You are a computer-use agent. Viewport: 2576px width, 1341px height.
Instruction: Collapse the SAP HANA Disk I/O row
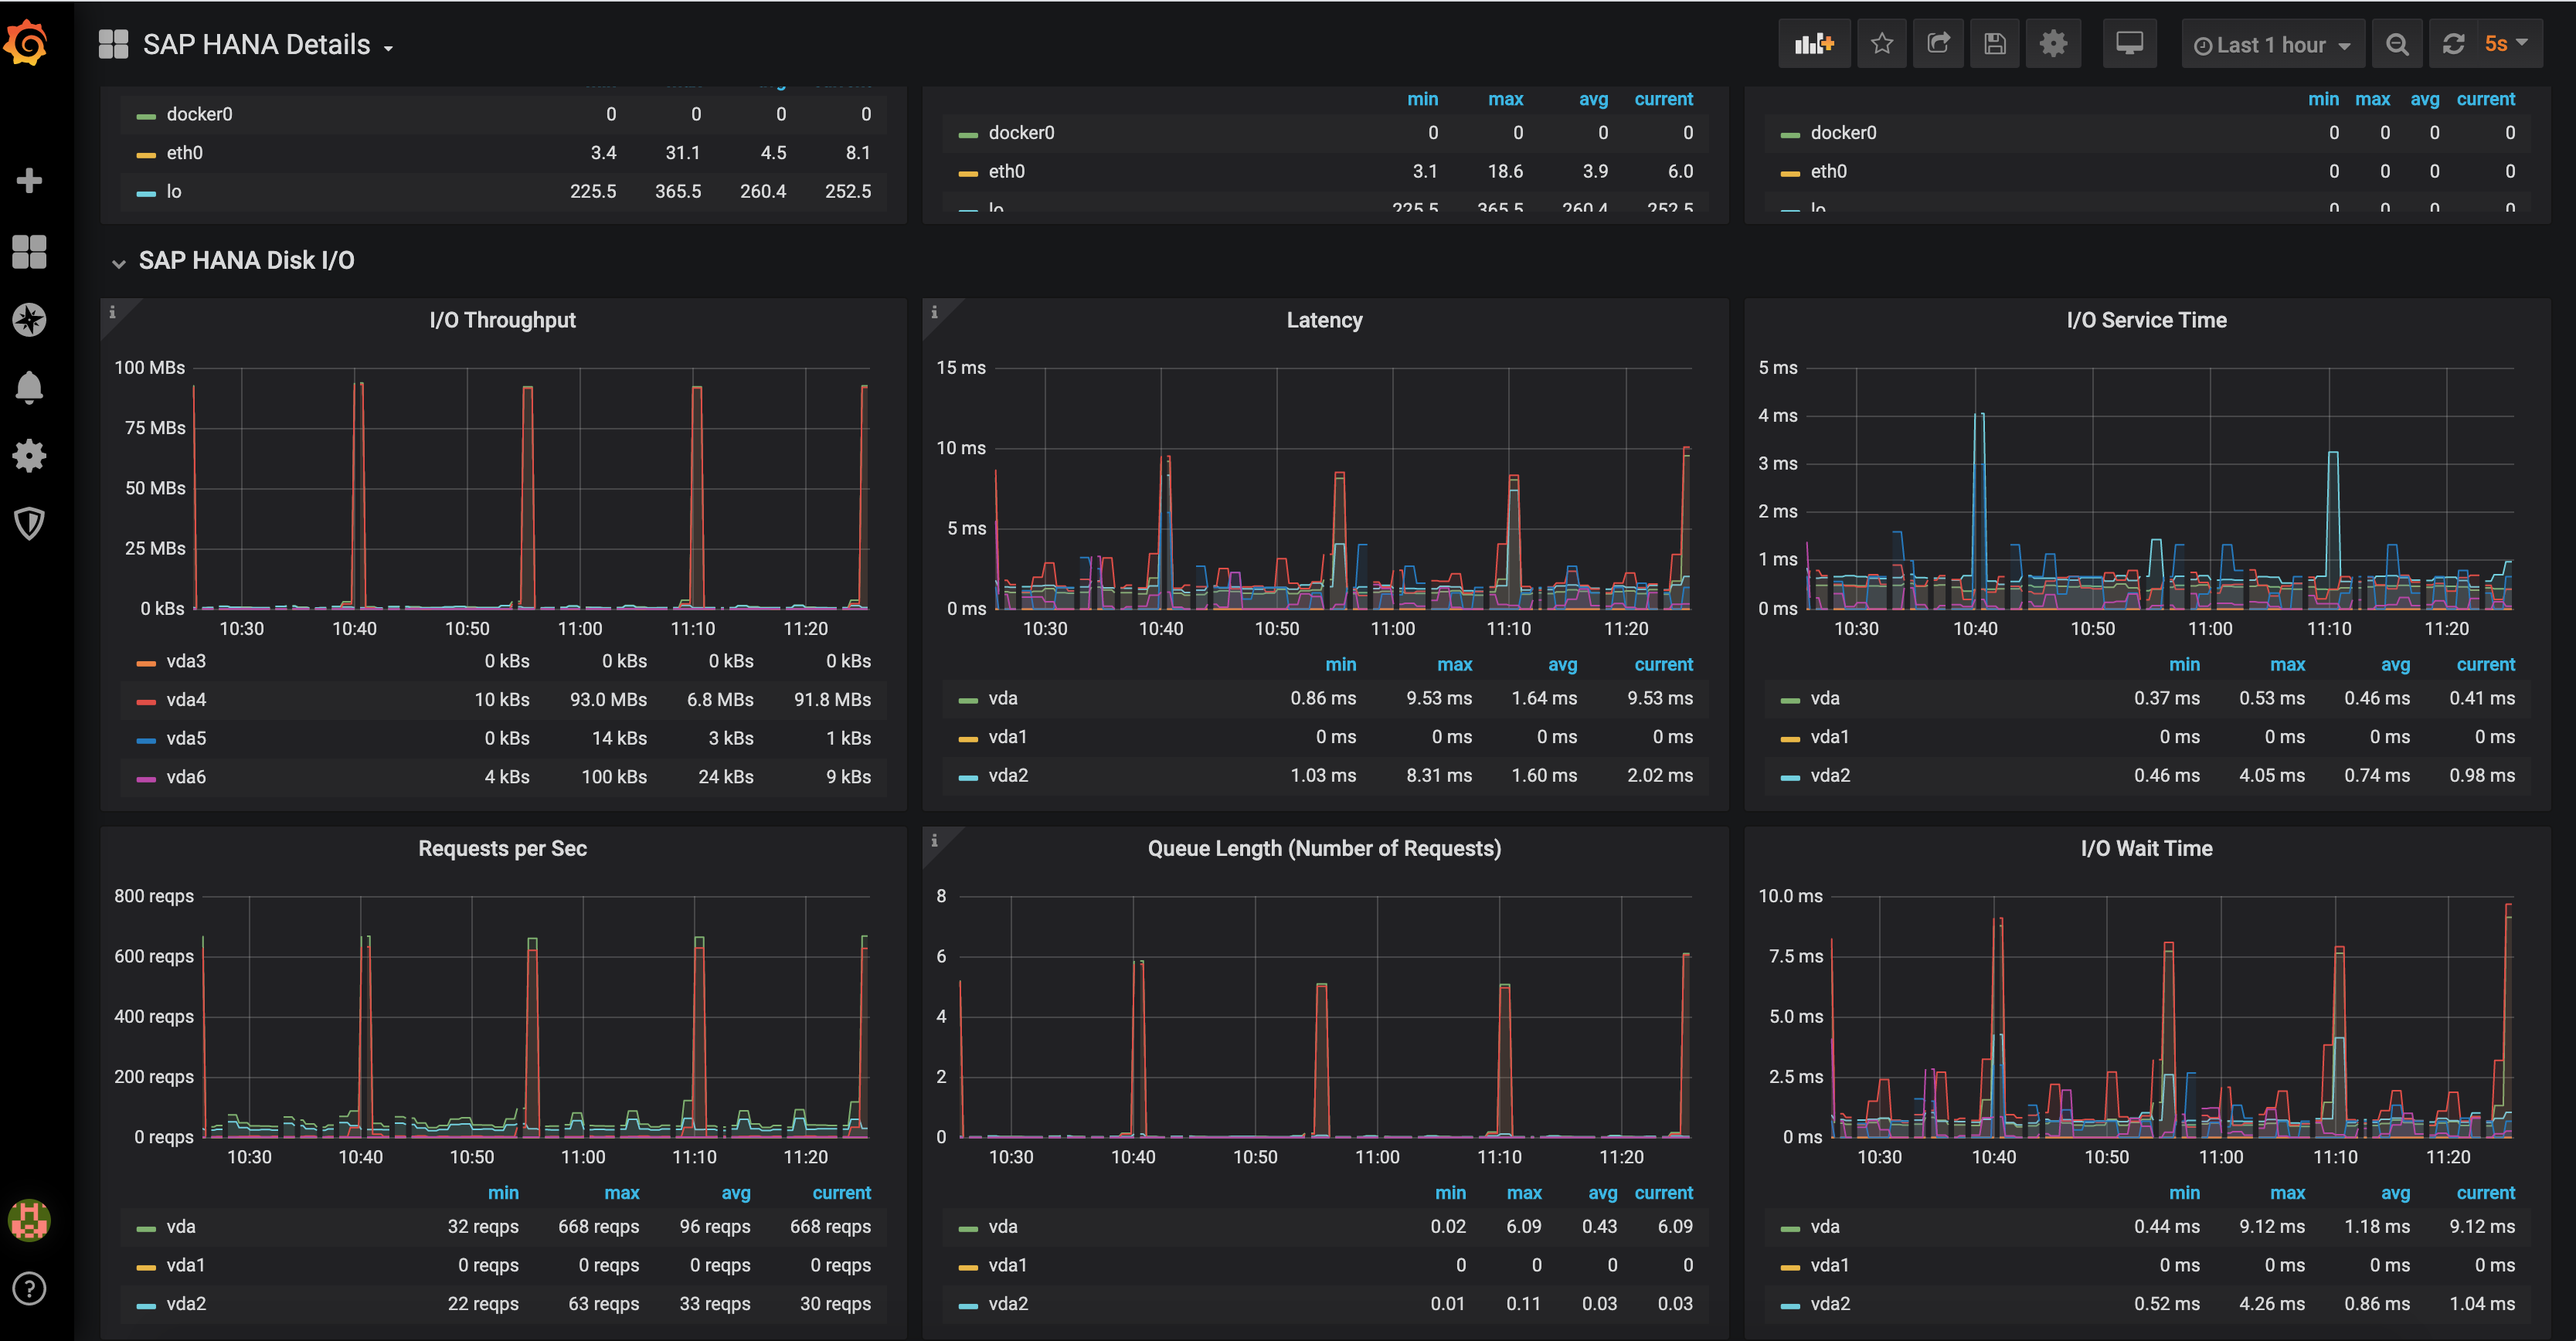click(245, 261)
